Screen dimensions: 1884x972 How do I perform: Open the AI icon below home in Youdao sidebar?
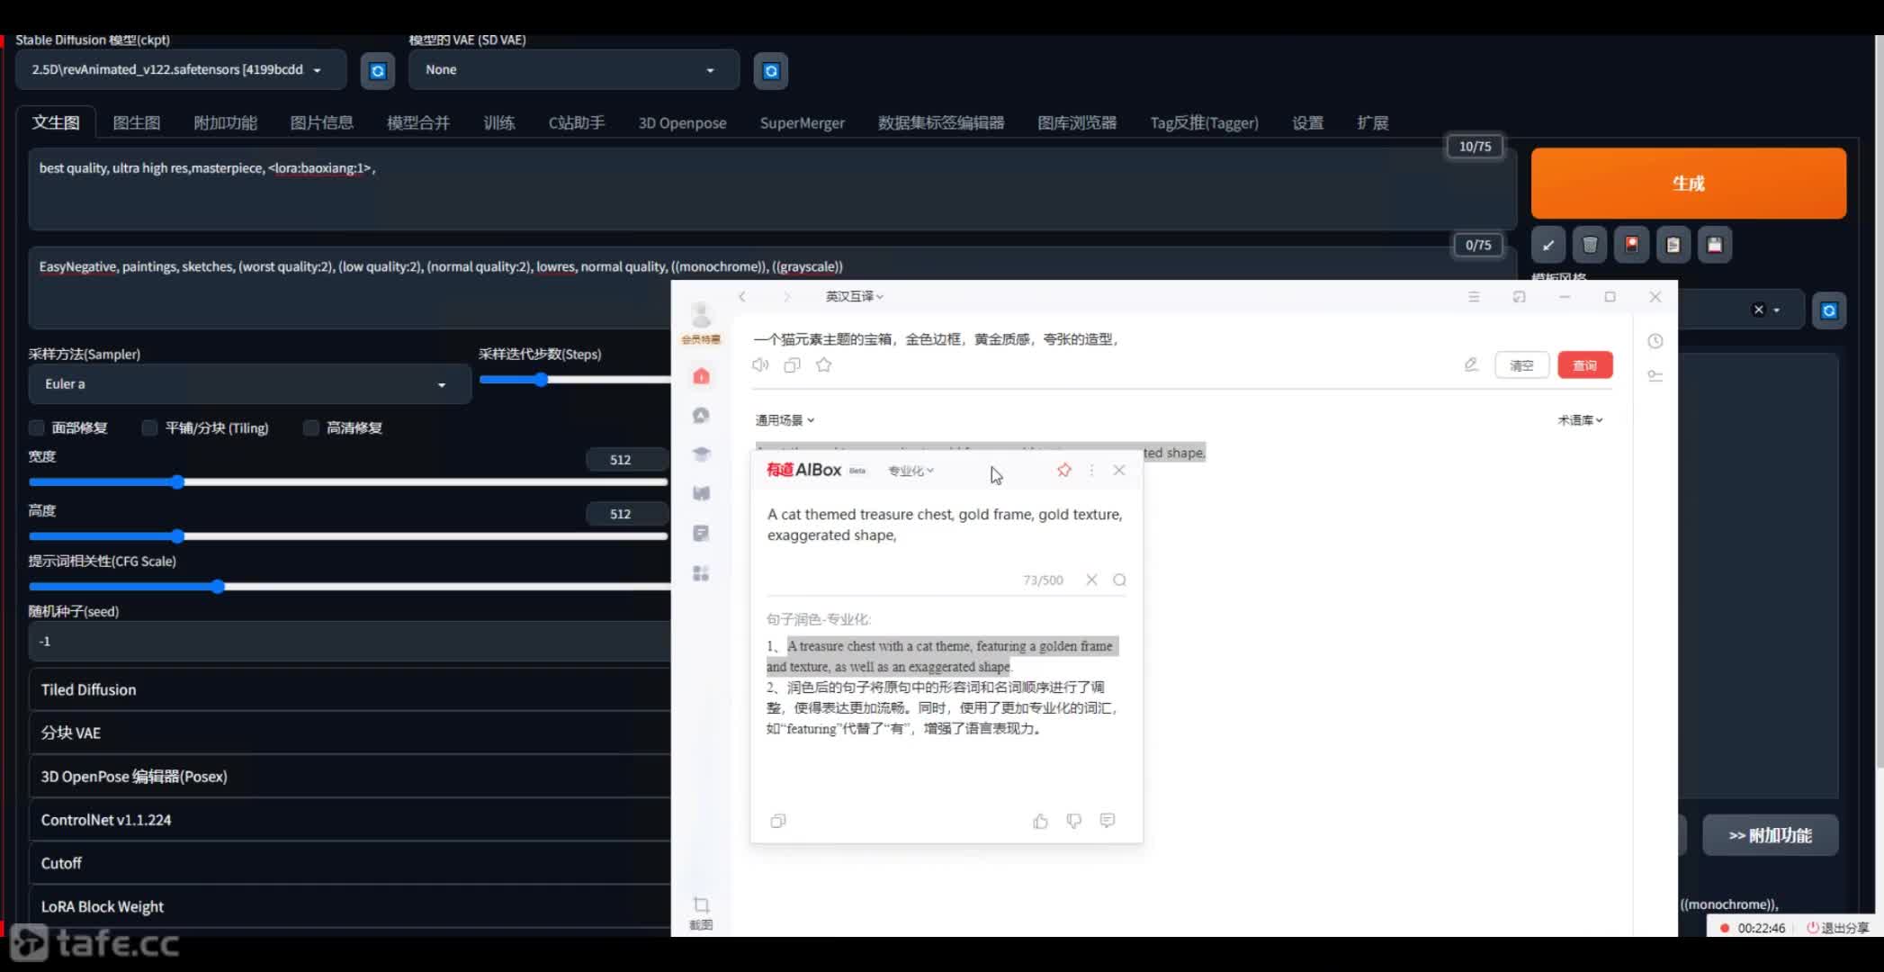(x=701, y=415)
